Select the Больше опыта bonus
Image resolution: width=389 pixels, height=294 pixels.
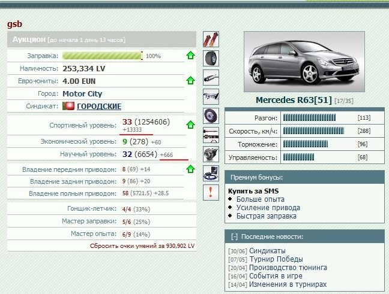click(261, 199)
